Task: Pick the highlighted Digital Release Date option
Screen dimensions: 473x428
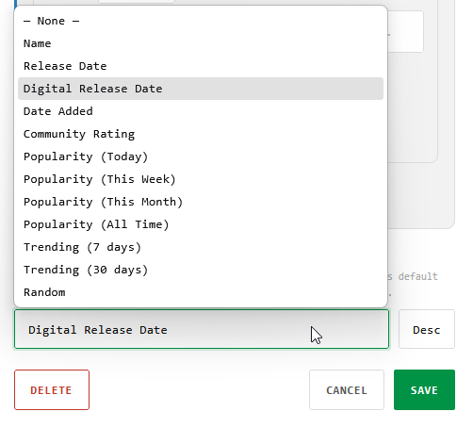Action: coord(201,89)
